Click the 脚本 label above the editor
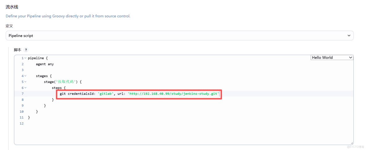This screenshot has width=366, height=150. [18, 50]
